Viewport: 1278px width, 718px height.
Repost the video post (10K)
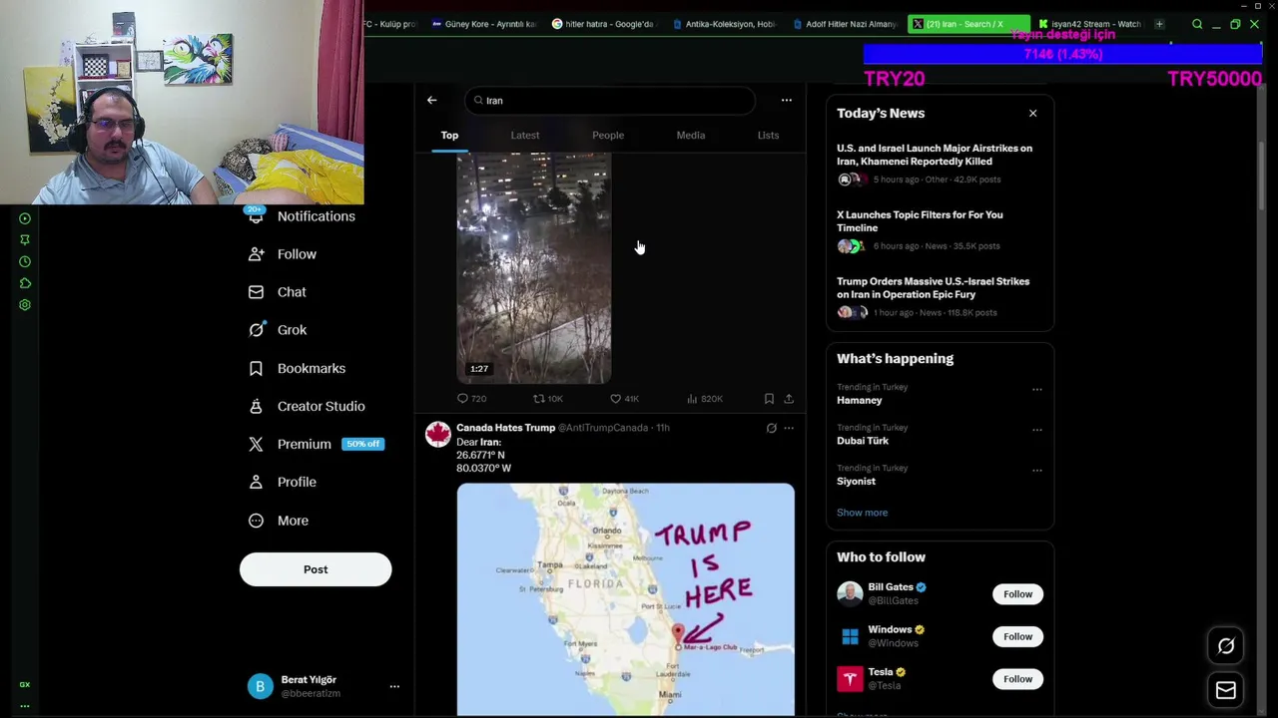548,399
